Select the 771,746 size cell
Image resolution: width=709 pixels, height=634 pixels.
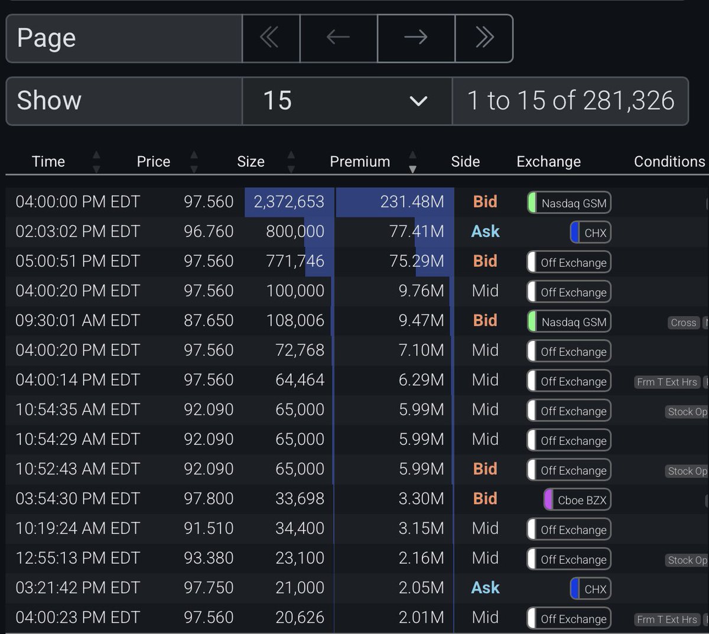[x=295, y=261]
